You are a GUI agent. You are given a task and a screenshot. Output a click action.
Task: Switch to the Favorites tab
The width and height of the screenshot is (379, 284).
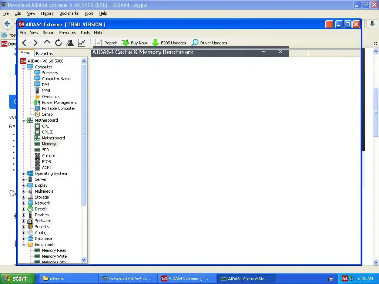44,54
